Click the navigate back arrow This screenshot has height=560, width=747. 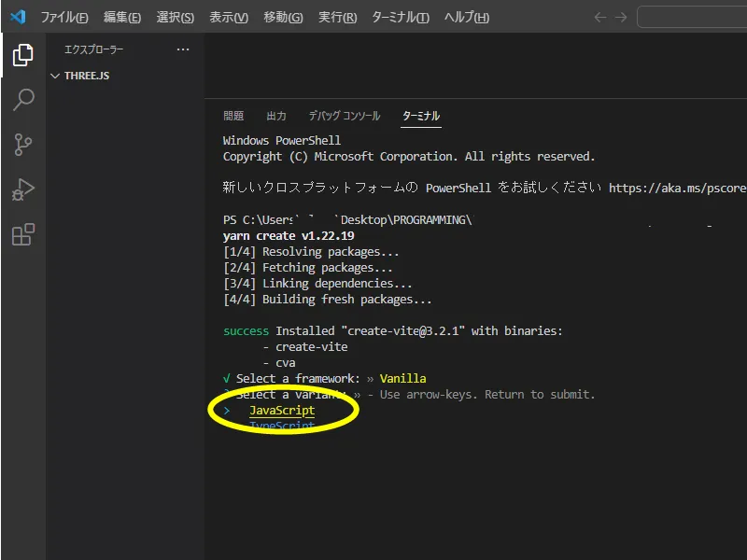point(600,18)
